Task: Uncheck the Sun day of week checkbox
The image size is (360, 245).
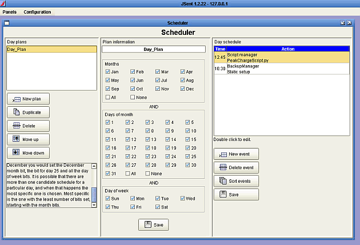Action: pyautogui.click(x=107, y=198)
